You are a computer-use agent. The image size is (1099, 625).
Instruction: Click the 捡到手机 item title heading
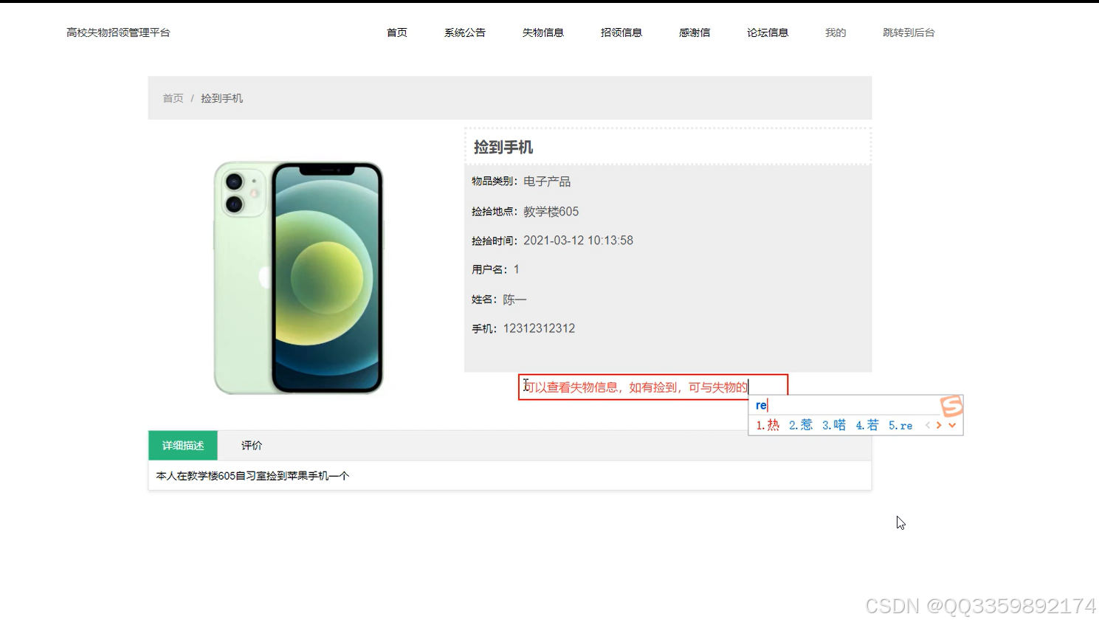503,148
